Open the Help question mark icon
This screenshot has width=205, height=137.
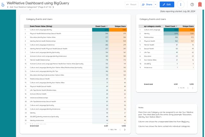[x=192, y=4]
